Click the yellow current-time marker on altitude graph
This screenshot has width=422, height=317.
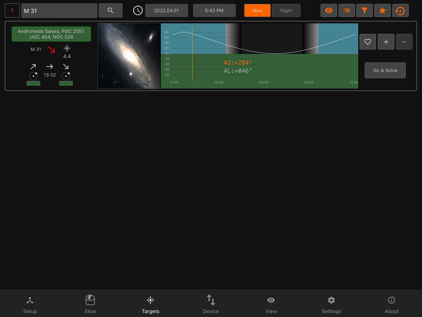pos(192,54)
